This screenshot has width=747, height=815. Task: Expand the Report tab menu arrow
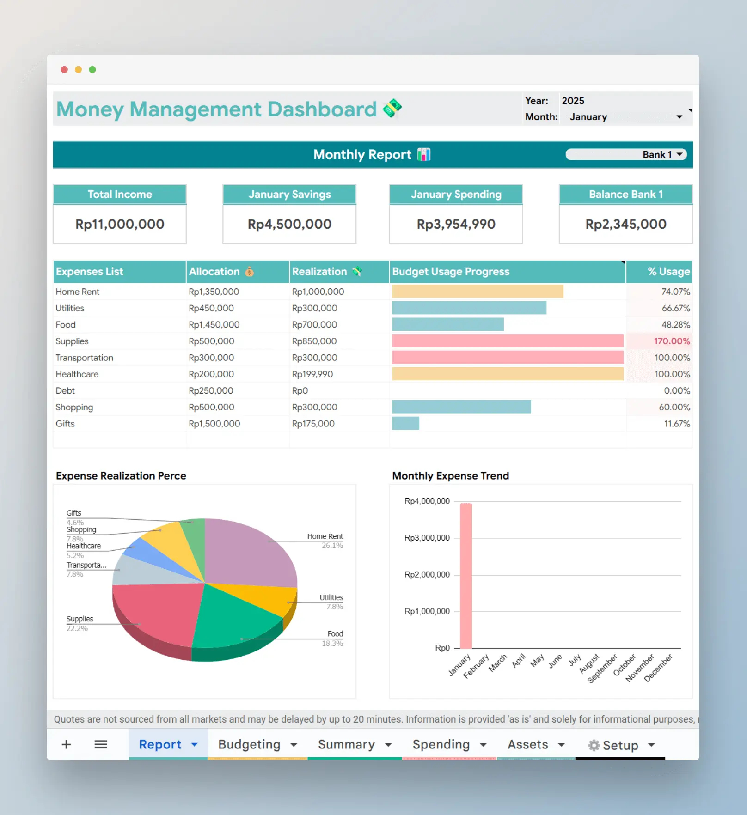point(195,745)
